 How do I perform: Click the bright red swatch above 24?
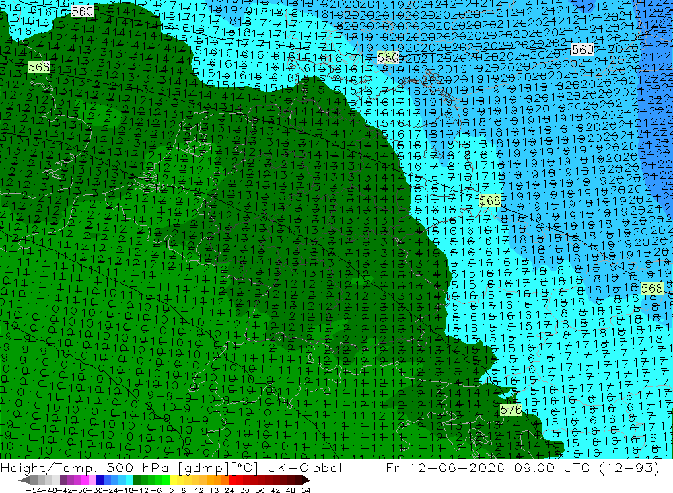point(232,480)
